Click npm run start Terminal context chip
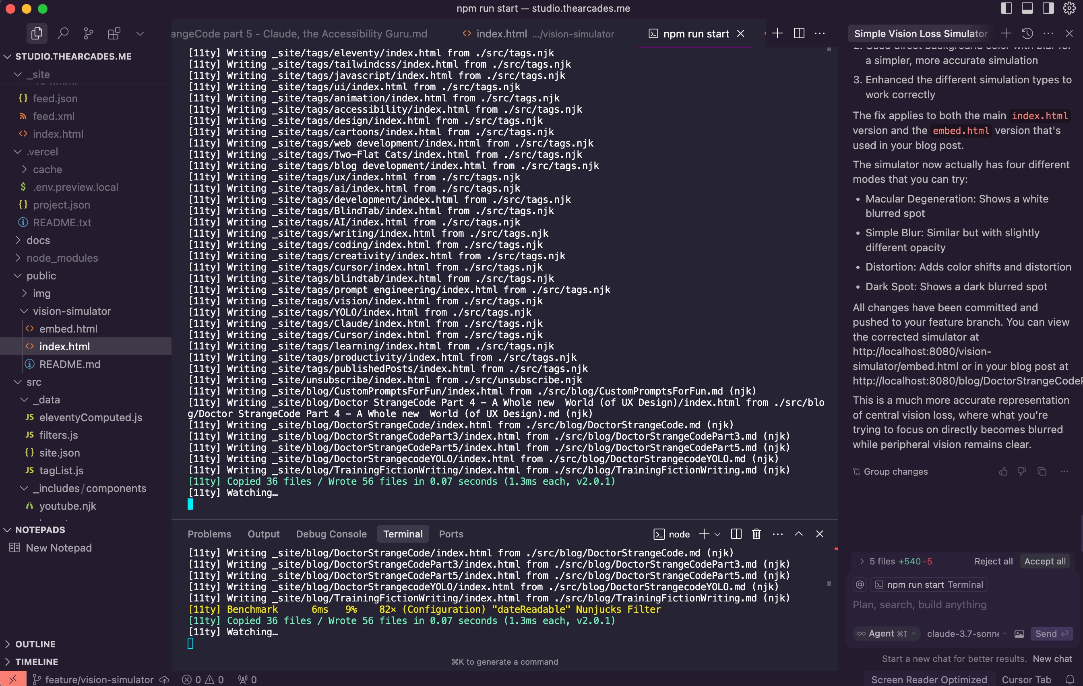The image size is (1083, 686). (929, 584)
